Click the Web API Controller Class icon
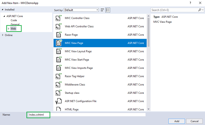The height and width of the screenshot is (125, 205). click(x=58, y=27)
